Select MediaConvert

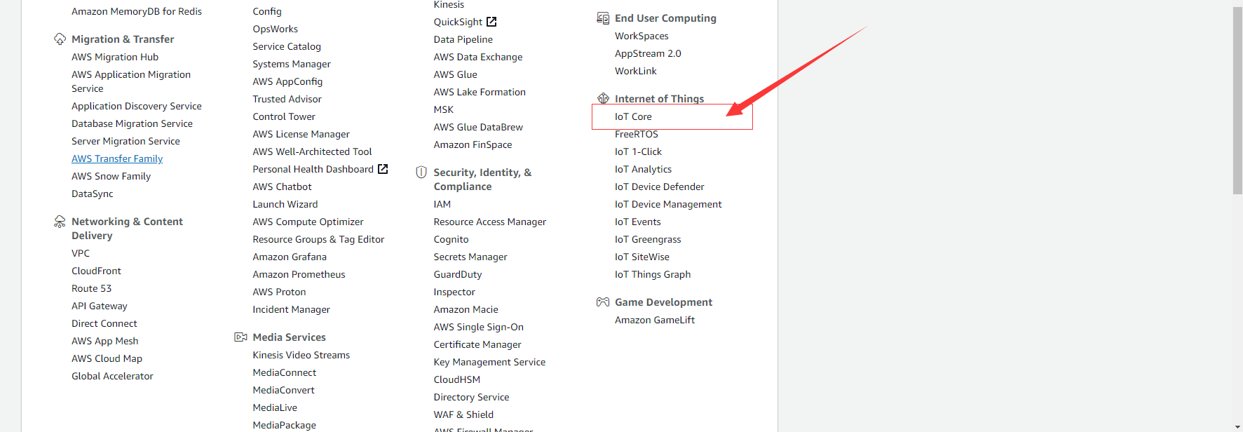(x=284, y=390)
